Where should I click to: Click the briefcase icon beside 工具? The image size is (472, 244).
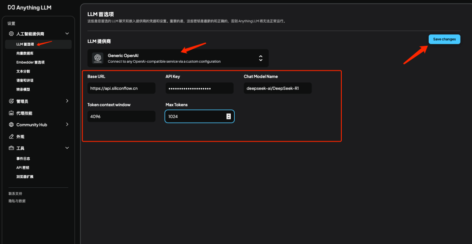click(x=11, y=148)
